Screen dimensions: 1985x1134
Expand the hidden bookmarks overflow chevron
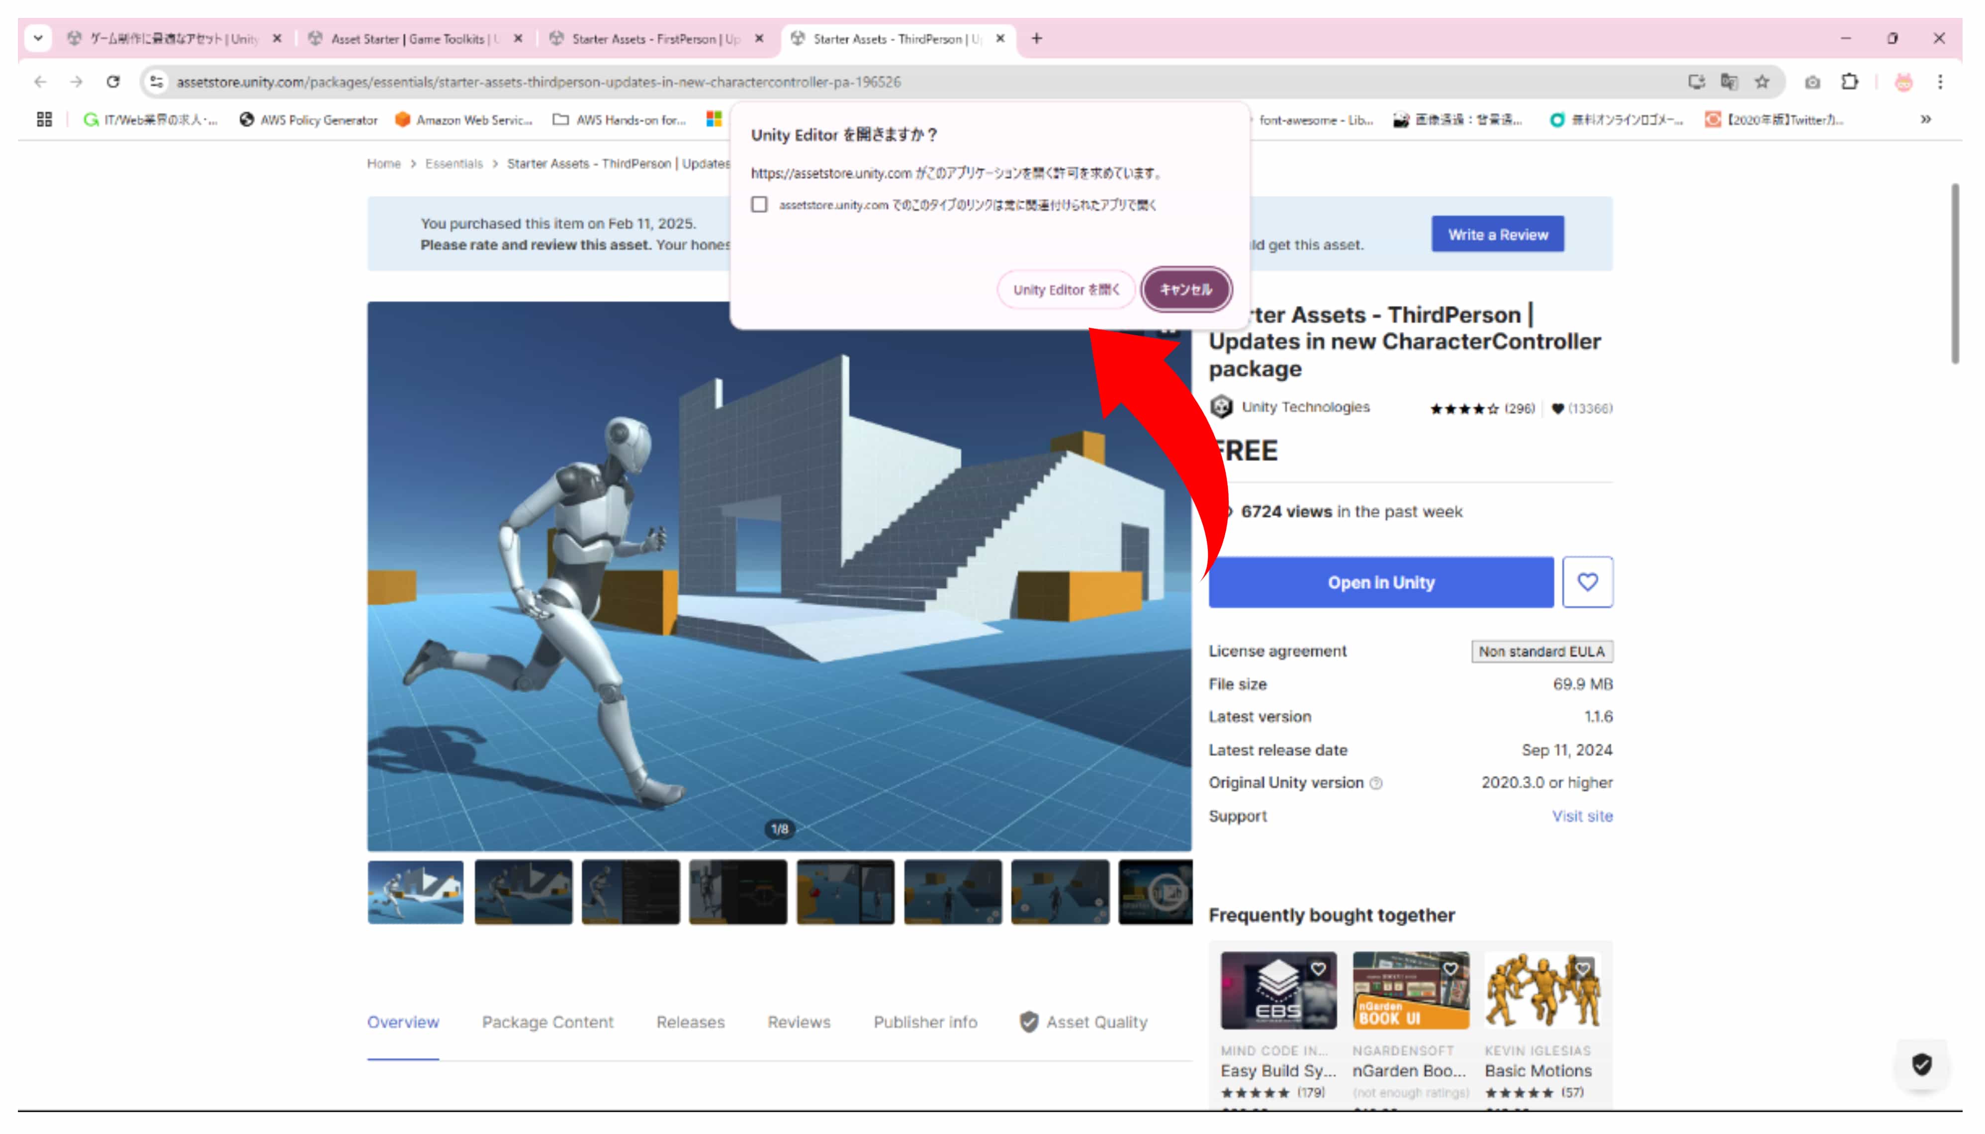click(1925, 119)
